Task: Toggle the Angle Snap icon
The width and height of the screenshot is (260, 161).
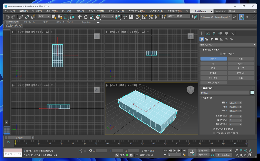Action: click(x=144, y=17)
